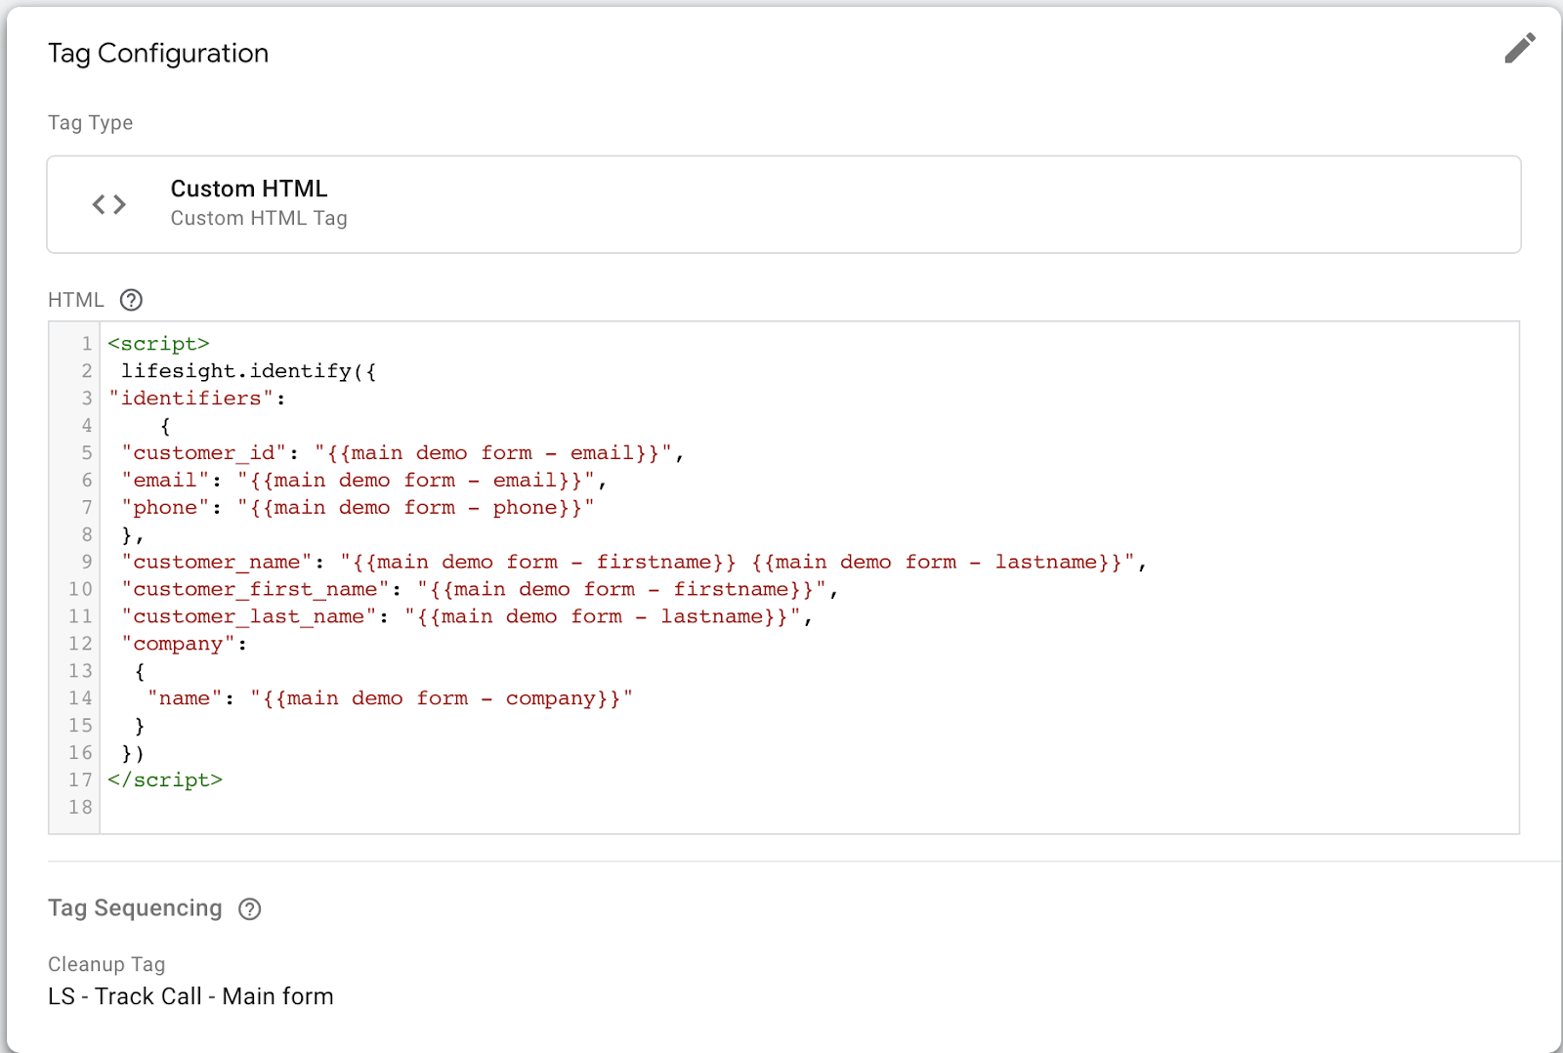Click the 'Cleanup Tag' label
The height and width of the screenshot is (1053, 1563).
106,964
